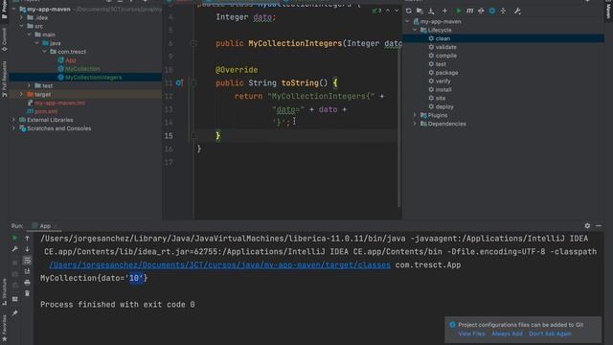This screenshot has height=345, width=613.
Task: Click Always Add link in notification
Action: click(x=507, y=333)
